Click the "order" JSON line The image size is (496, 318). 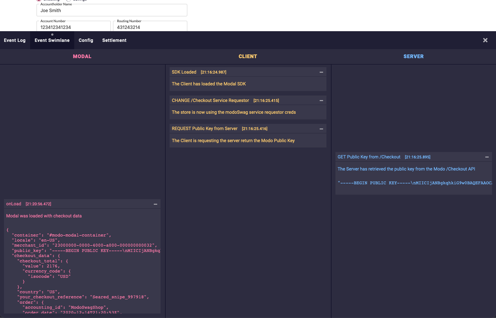click(x=30, y=302)
